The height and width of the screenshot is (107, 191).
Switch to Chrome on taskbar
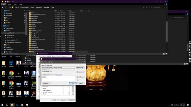click(x=22, y=105)
